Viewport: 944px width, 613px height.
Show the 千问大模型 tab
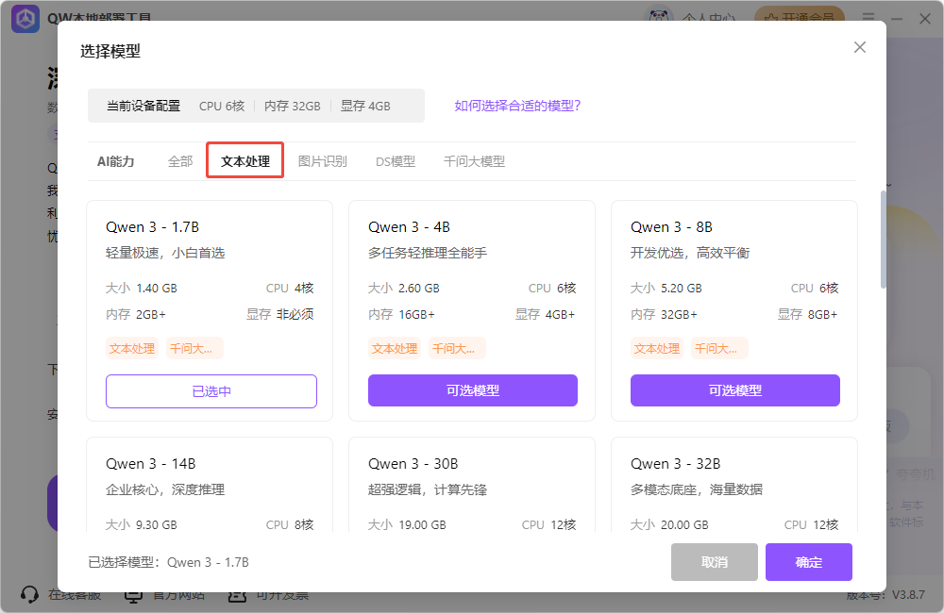click(475, 161)
